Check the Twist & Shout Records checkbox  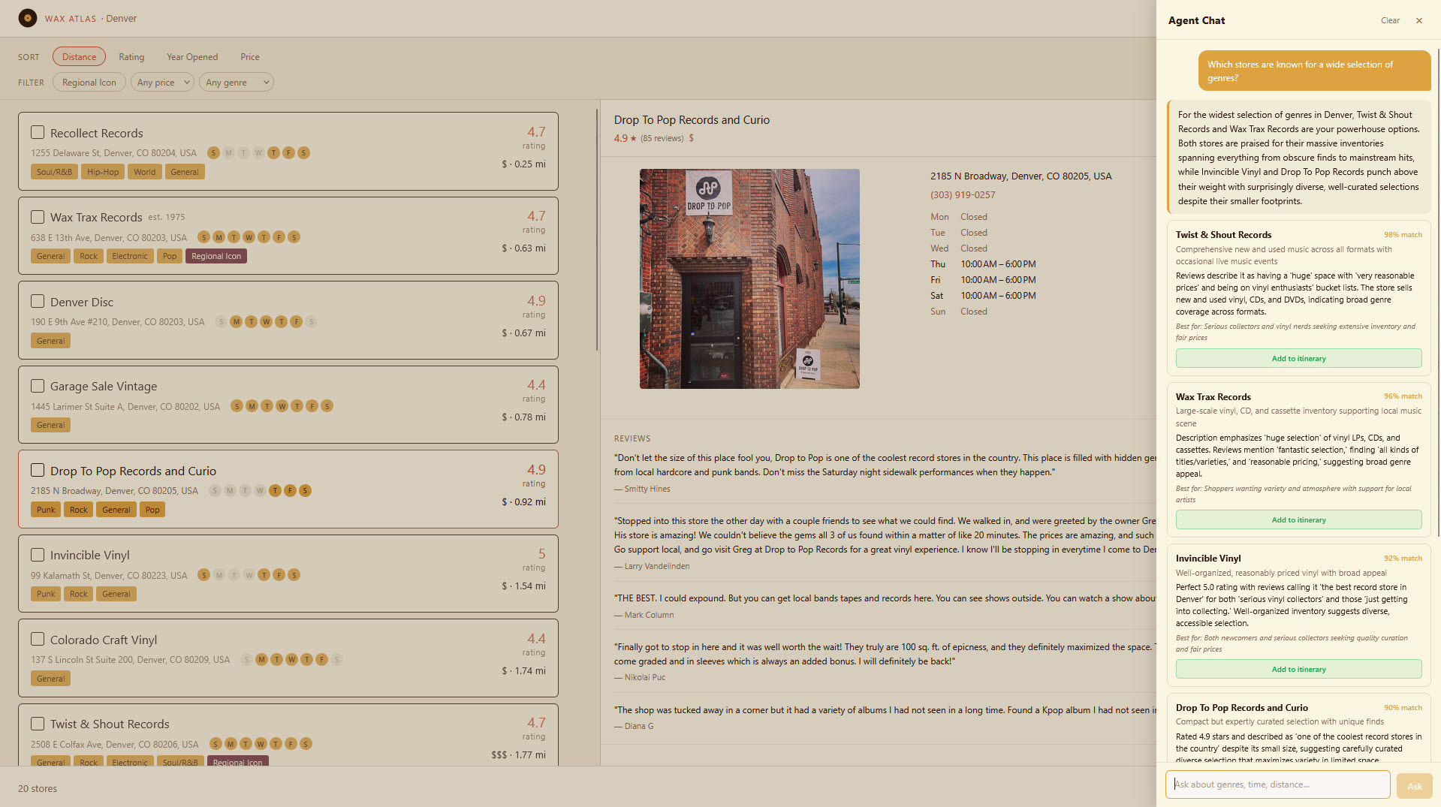38,724
